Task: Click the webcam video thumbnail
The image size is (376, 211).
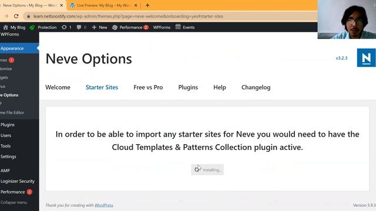Action: click(x=347, y=19)
